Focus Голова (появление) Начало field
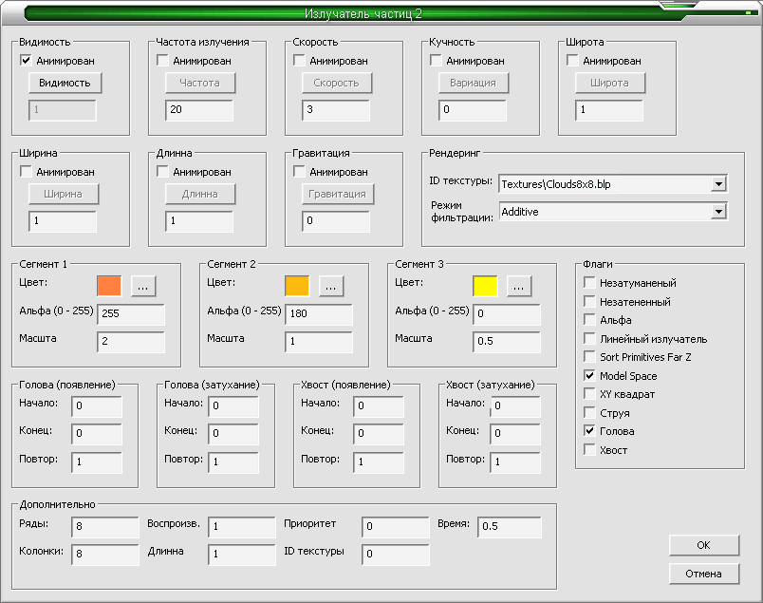 [x=97, y=406]
